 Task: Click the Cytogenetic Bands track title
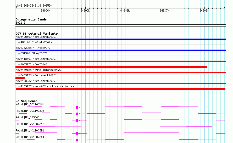tap(31, 19)
